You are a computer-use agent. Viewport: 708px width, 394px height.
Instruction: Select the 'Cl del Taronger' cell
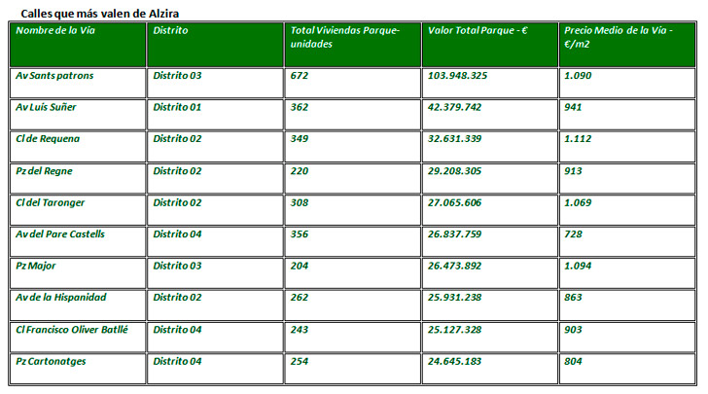[x=52, y=203]
